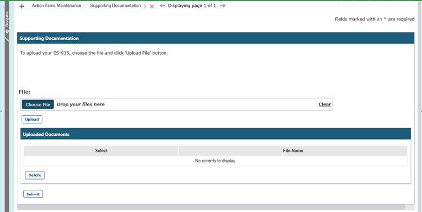Click the Delete button
This screenshot has width=422, height=212.
35,175
